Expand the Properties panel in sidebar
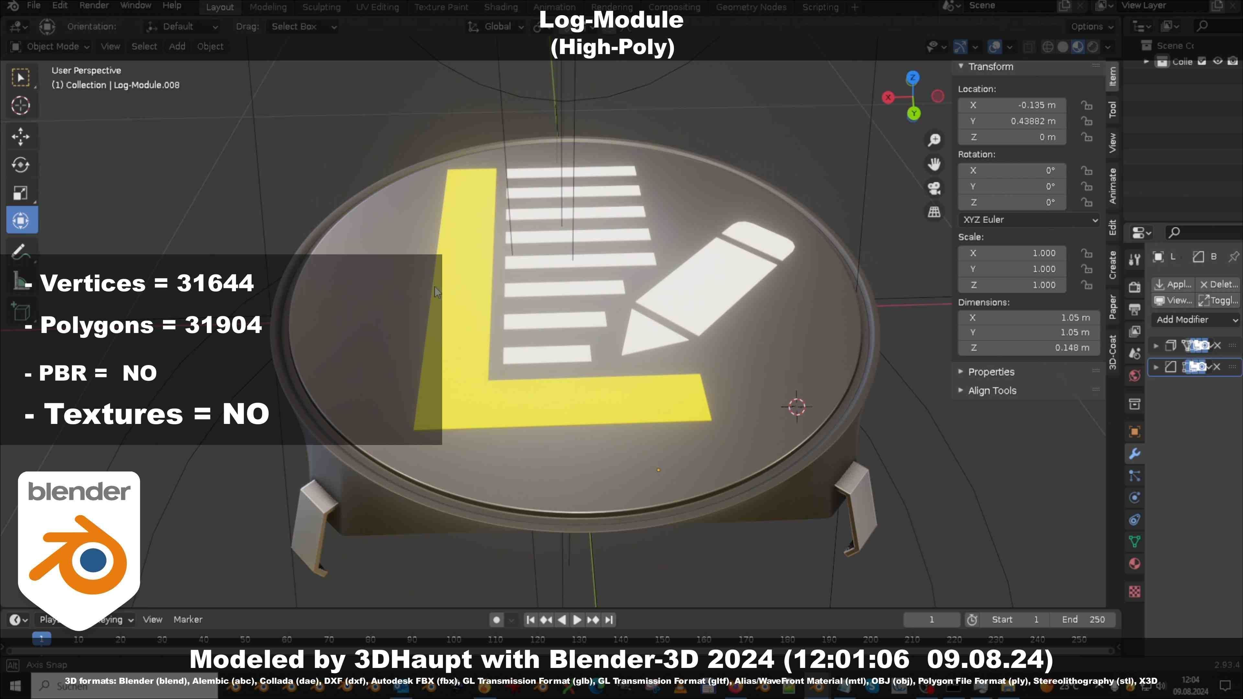Image resolution: width=1243 pixels, height=699 pixels. pyautogui.click(x=991, y=372)
